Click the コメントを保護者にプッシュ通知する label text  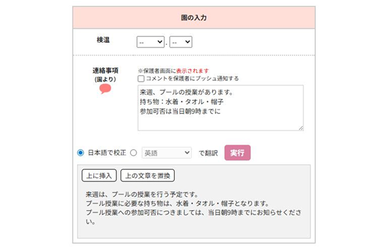192,78
